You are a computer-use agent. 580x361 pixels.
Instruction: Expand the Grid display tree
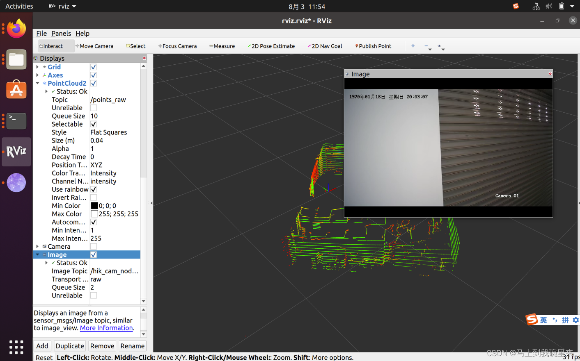coord(37,67)
